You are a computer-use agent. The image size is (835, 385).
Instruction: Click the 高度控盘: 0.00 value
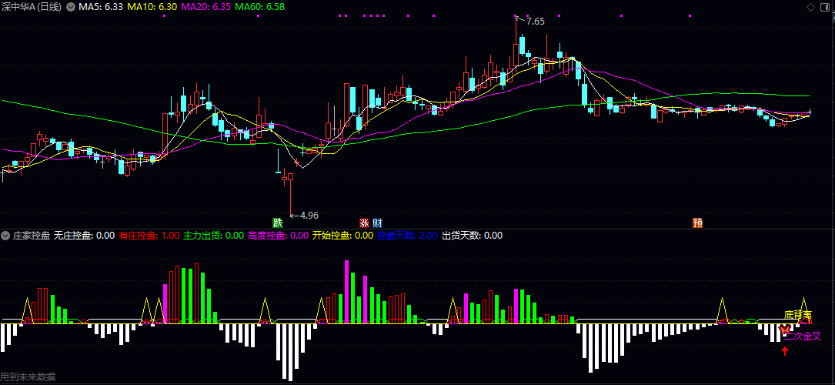(x=278, y=236)
